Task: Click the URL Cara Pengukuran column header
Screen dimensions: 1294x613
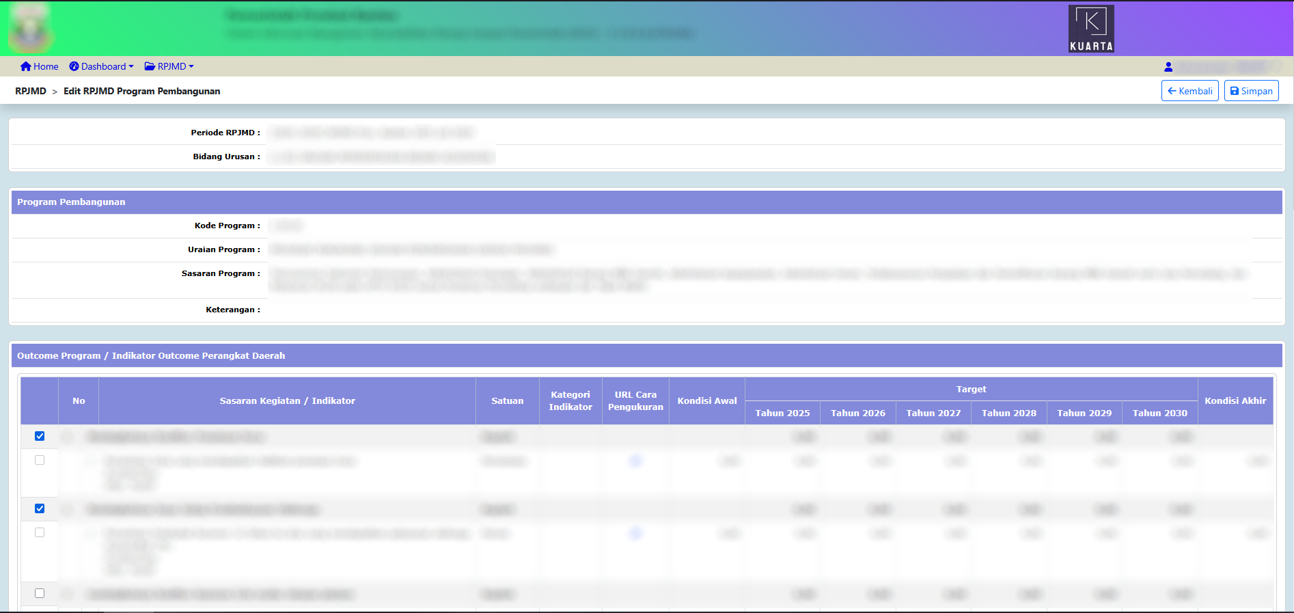Action: [x=635, y=401]
